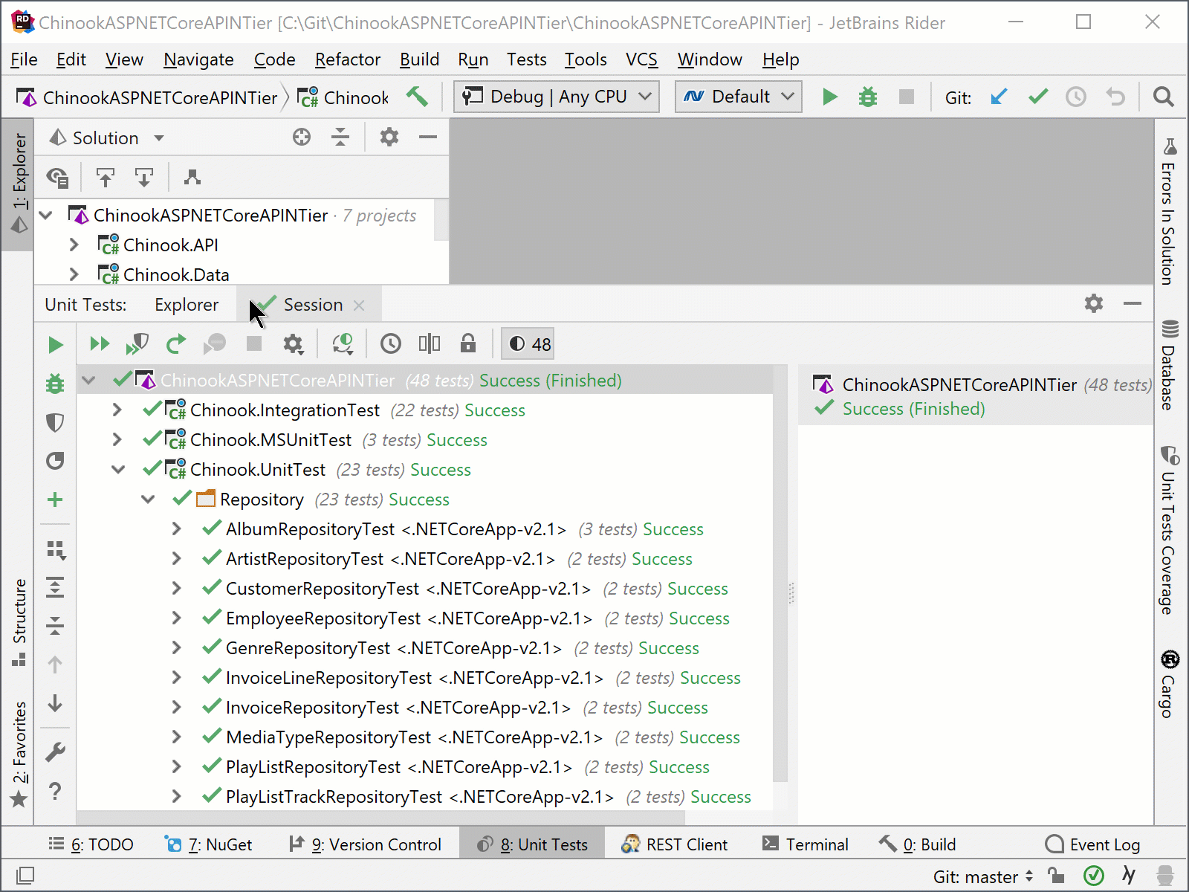Open Event Log

pos(1092,844)
